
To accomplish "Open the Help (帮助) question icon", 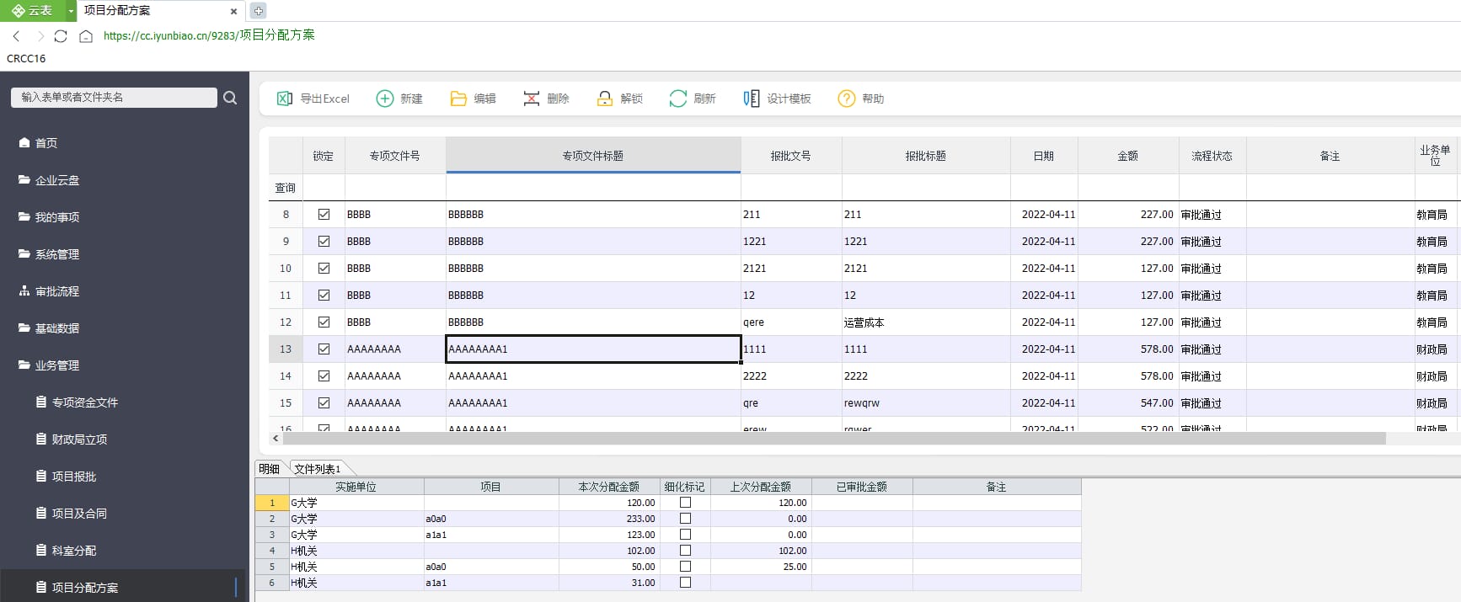I will [847, 99].
